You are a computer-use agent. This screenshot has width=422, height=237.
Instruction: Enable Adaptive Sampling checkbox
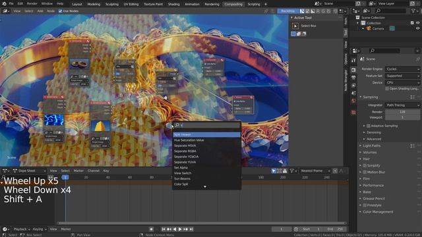click(x=369, y=126)
